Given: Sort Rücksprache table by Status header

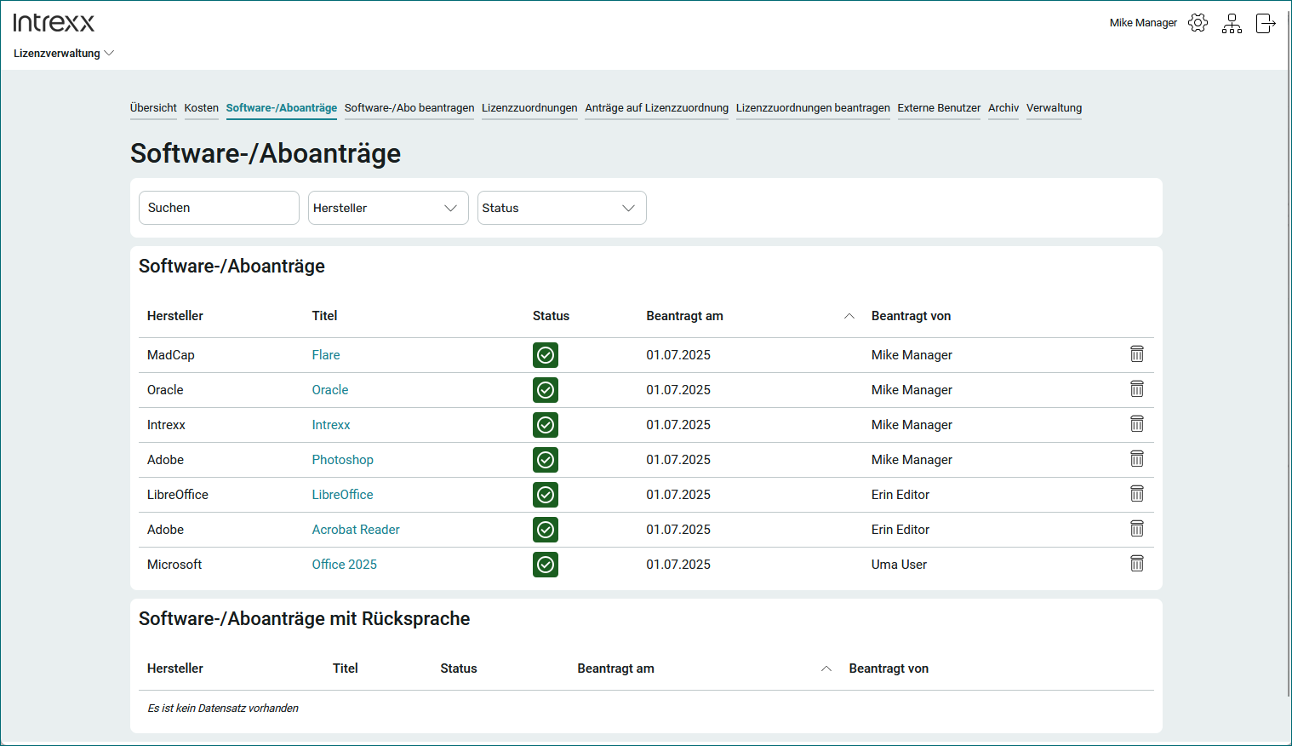Looking at the screenshot, I should pos(459,669).
